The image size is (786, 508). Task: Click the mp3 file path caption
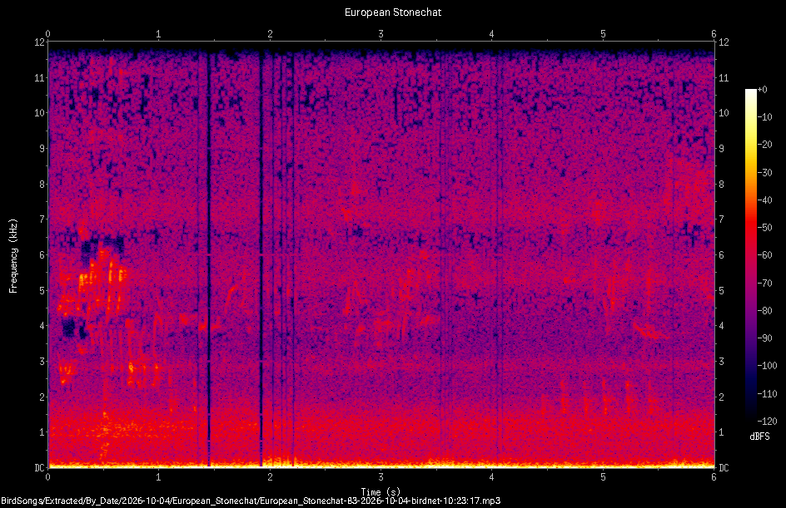(x=251, y=501)
